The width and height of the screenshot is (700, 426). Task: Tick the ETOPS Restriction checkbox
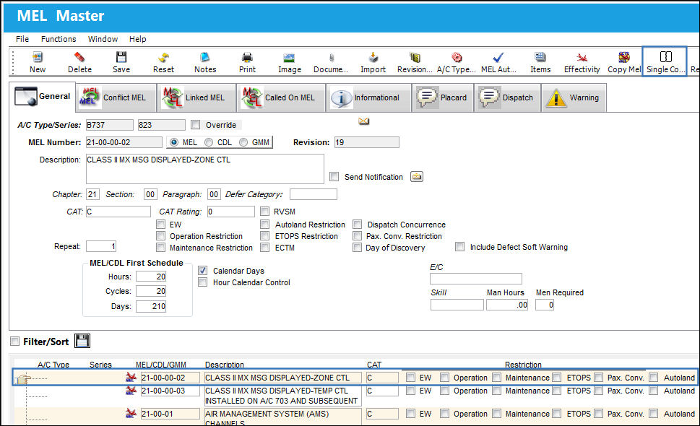pos(264,236)
